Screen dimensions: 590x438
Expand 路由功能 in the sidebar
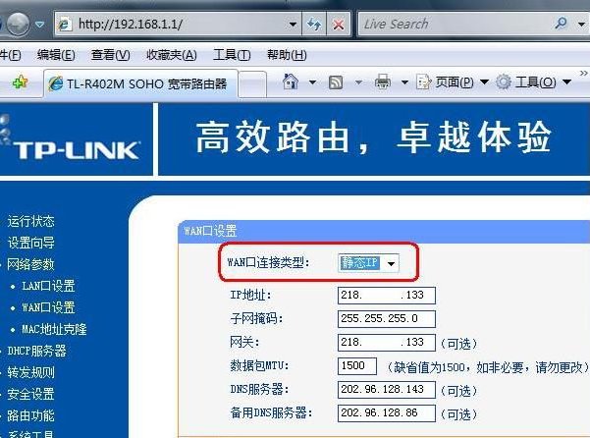click(30, 415)
